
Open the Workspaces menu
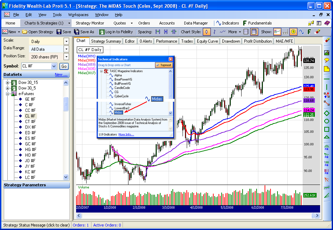pyautogui.click(x=78, y=15)
